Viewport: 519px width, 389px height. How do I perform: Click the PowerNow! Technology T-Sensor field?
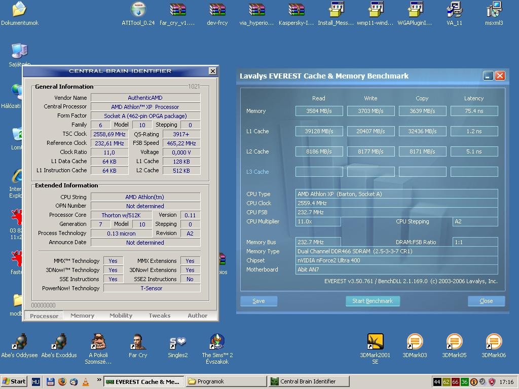pos(152,288)
